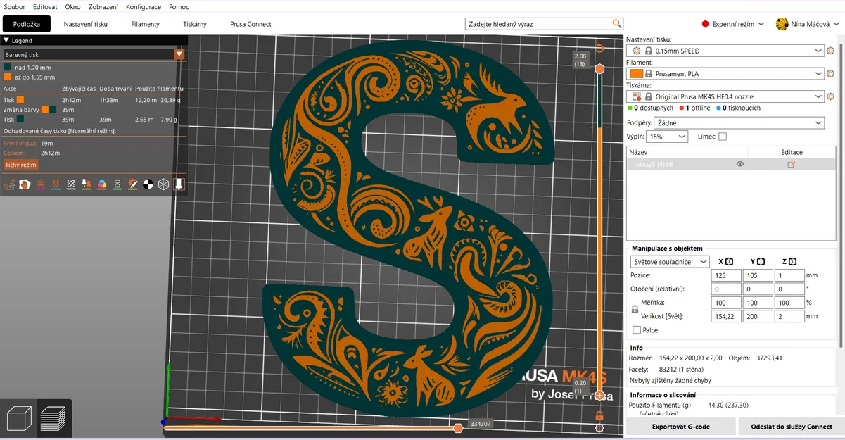Click the Exportovat G-code button
The height and width of the screenshot is (440, 845).
point(679,427)
